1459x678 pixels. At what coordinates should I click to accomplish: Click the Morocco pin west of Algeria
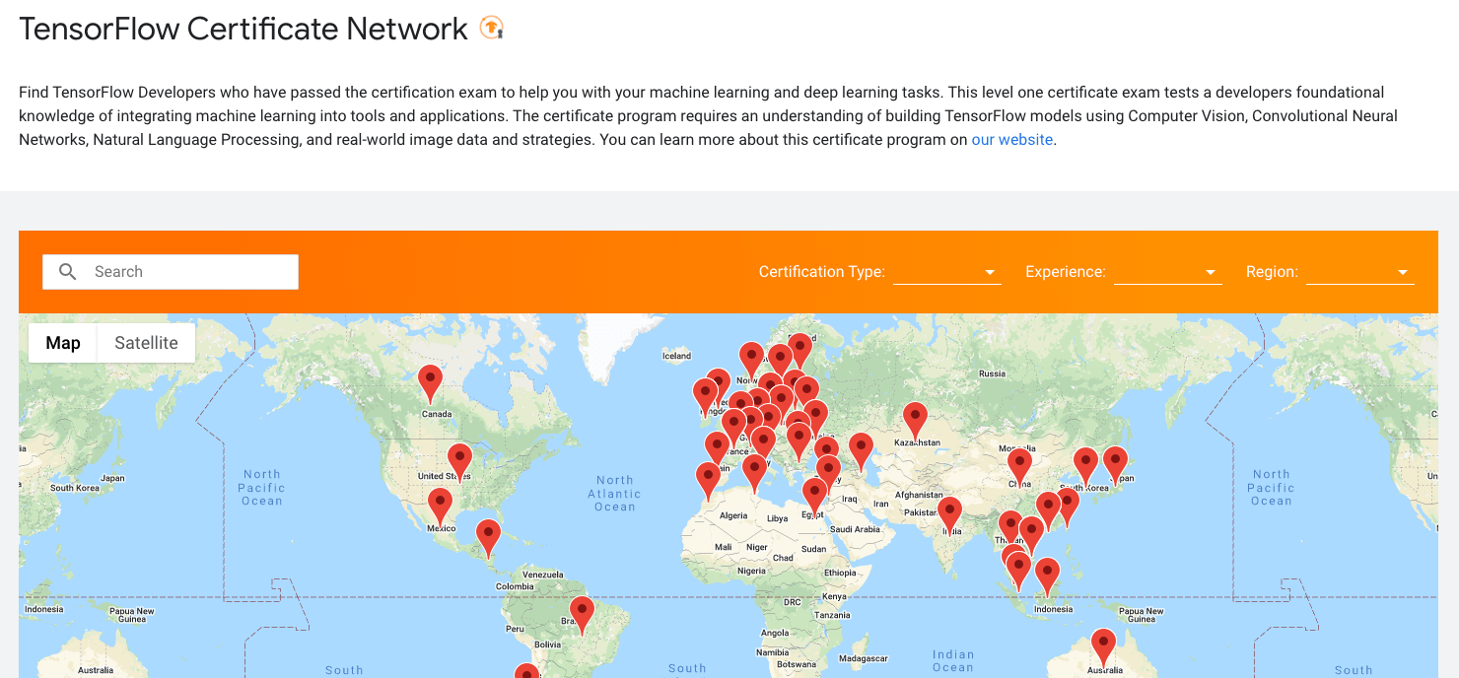708,481
